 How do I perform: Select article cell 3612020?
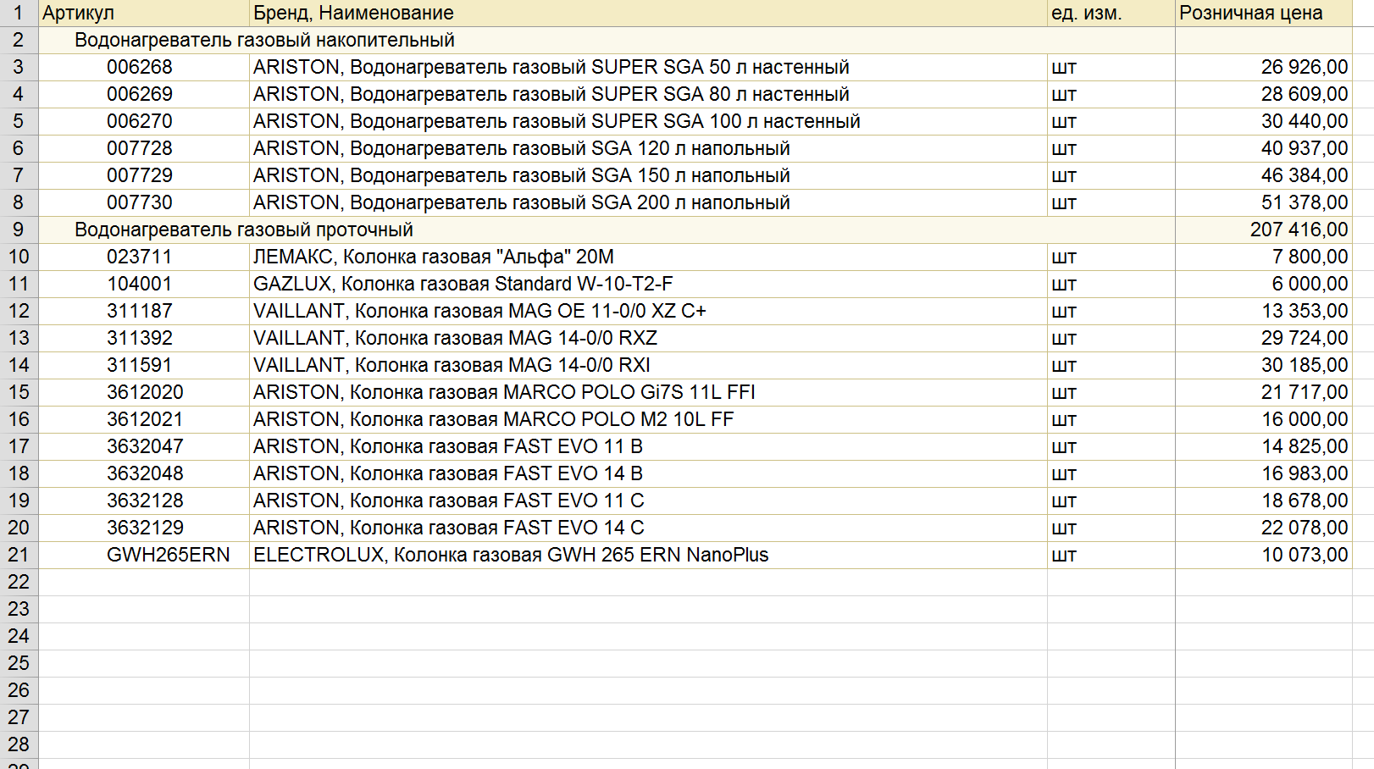pyautogui.click(x=144, y=392)
